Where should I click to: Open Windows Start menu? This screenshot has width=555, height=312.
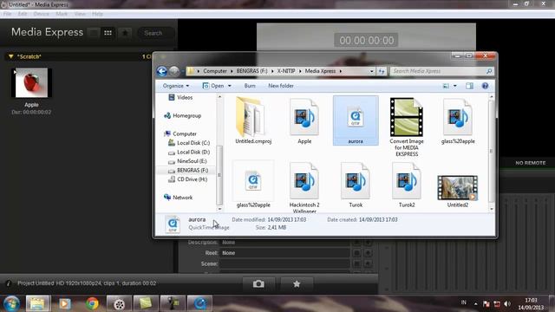(x=11, y=303)
